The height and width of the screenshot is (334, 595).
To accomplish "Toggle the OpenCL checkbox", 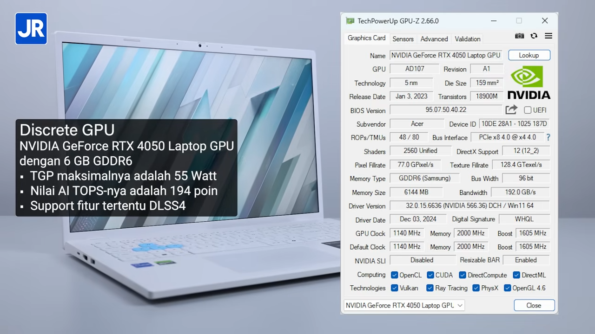I will pyautogui.click(x=395, y=275).
